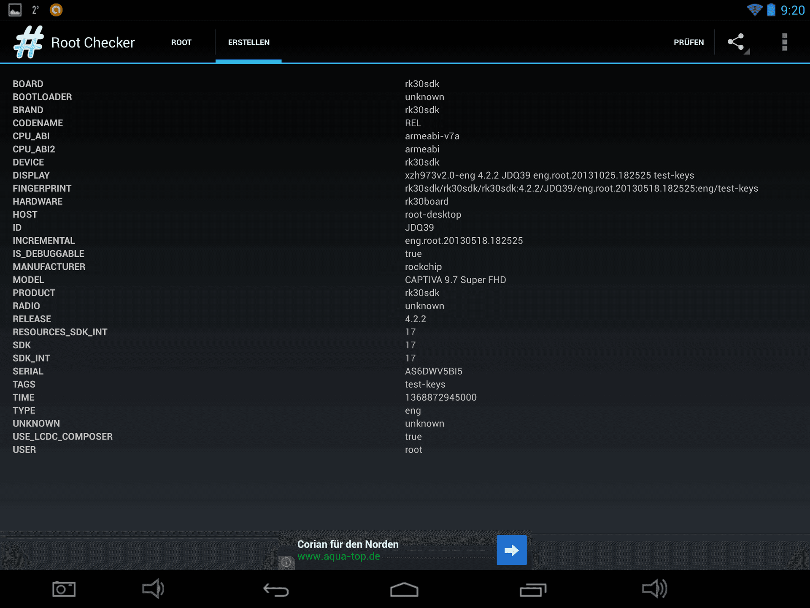The height and width of the screenshot is (608, 810).
Task: Select the CPU_ABI value armeabi-v7a
Action: (x=432, y=136)
